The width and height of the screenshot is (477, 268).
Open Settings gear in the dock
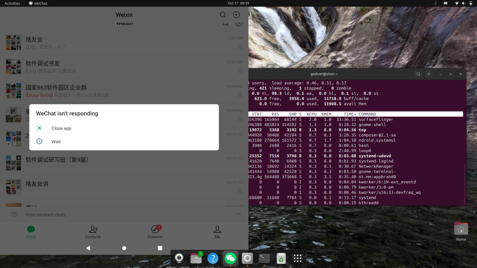pyautogui.click(x=247, y=258)
